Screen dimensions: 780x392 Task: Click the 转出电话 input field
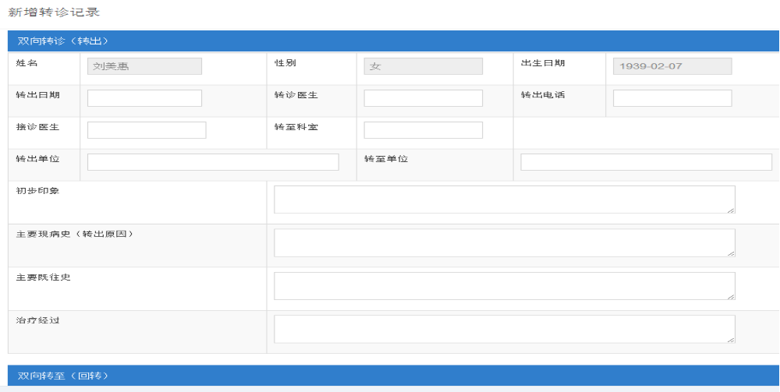tap(672, 98)
